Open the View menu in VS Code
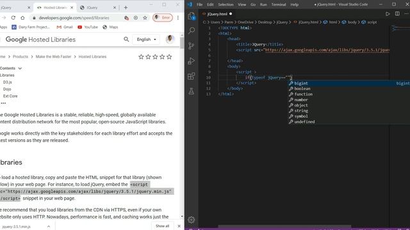The width and height of the screenshot is (410, 230). [242, 4]
